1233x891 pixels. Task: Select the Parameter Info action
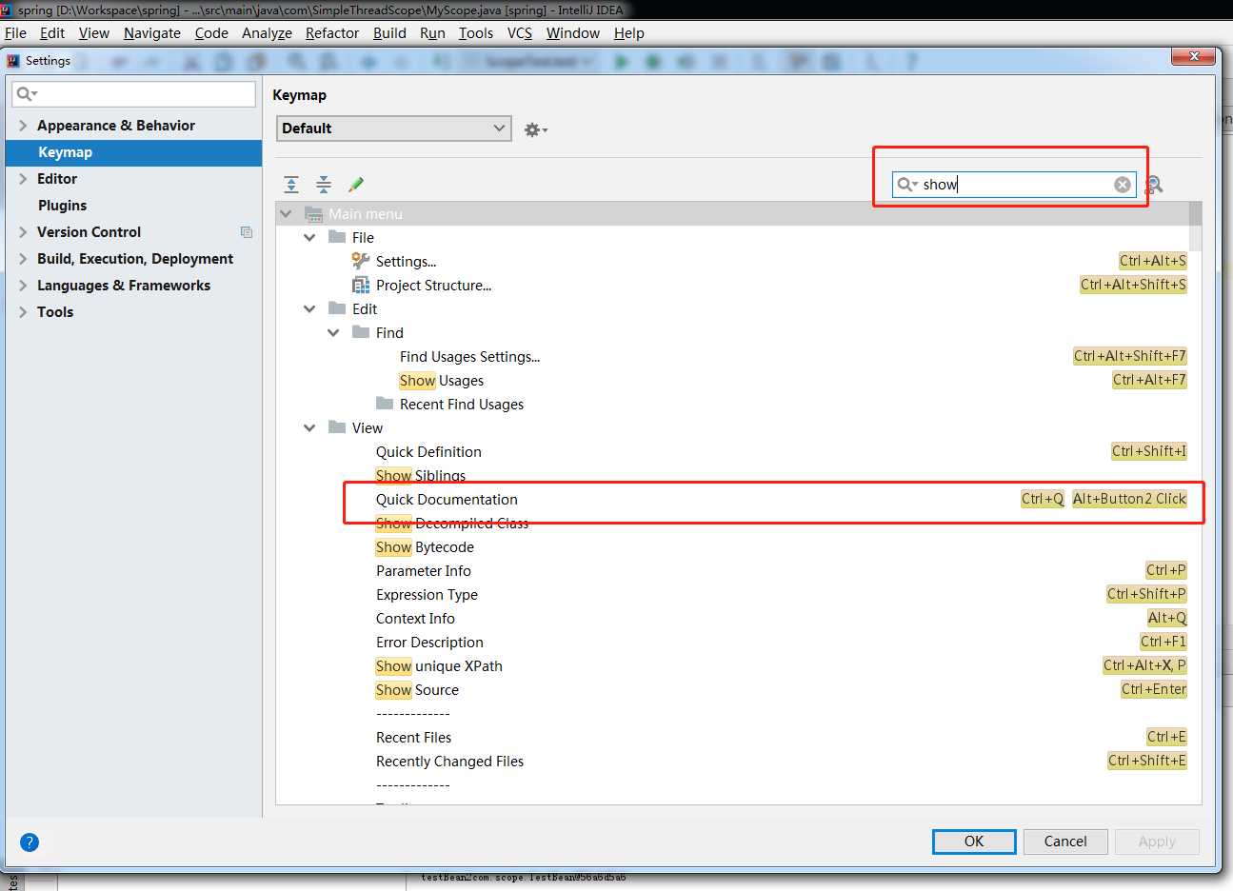424,571
